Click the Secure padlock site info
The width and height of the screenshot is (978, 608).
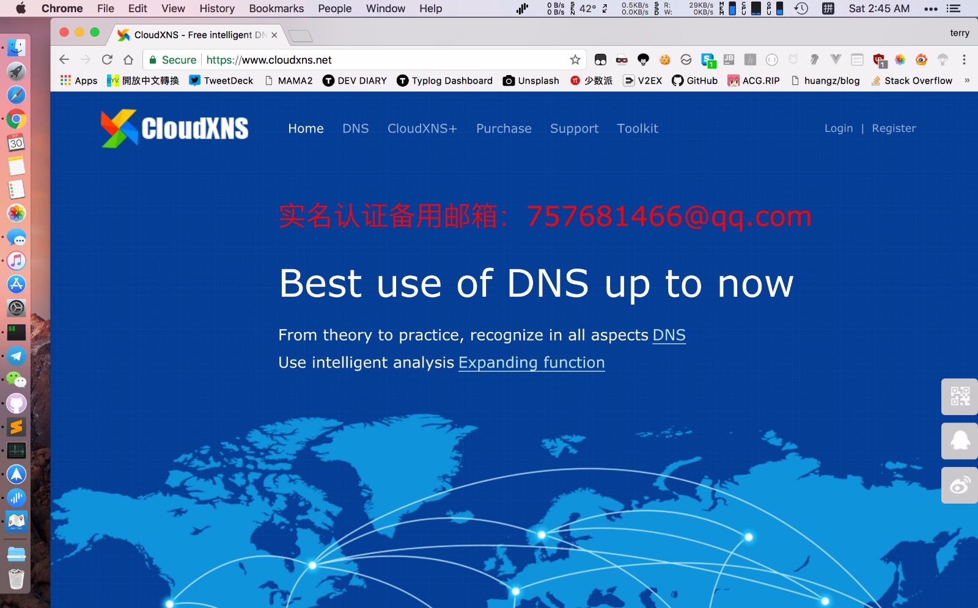click(173, 60)
